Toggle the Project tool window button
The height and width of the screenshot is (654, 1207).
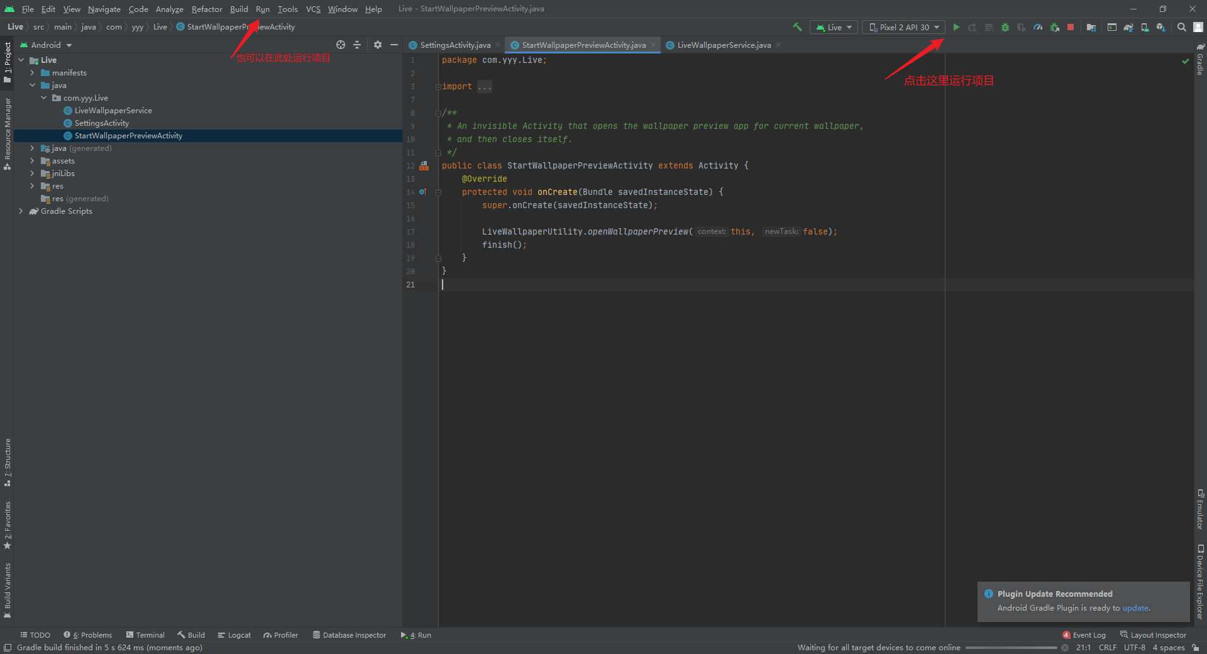(x=8, y=62)
